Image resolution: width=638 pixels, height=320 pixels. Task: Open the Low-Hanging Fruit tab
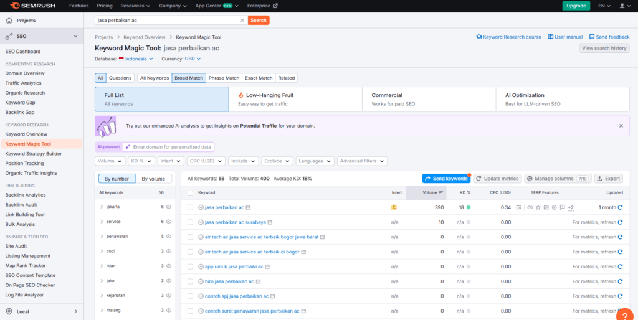pos(295,99)
